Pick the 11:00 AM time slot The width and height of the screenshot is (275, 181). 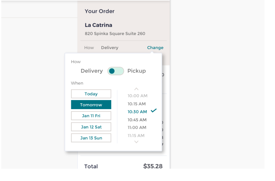pos(137,128)
